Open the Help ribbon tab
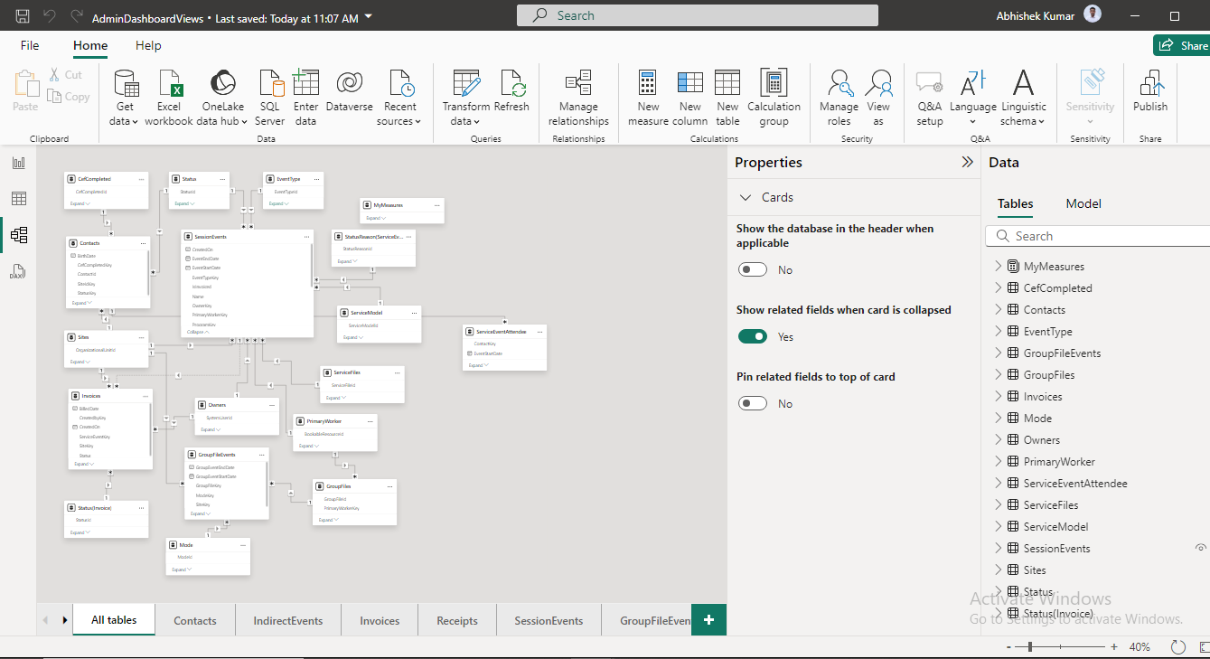The height and width of the screenshot is (659, 1210). [x=148, y=45]
